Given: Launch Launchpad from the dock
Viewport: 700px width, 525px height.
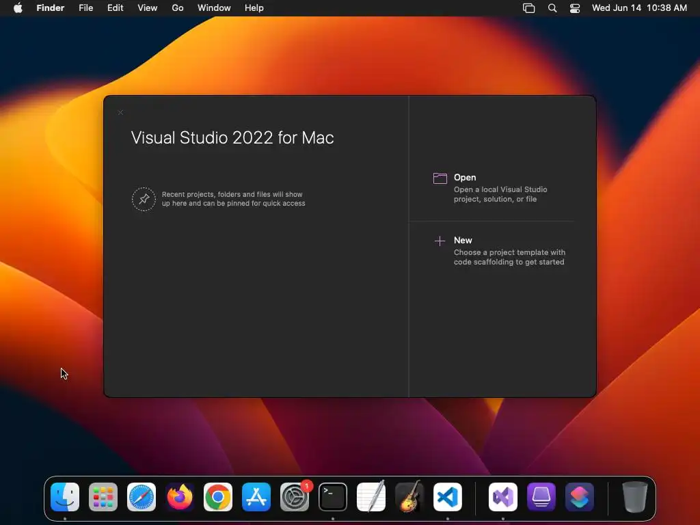Looking at the screenshot, I should (x=103, y=497).
